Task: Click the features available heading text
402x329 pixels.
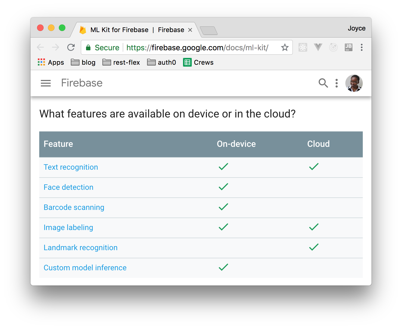Action: click(x=167, y=114)
